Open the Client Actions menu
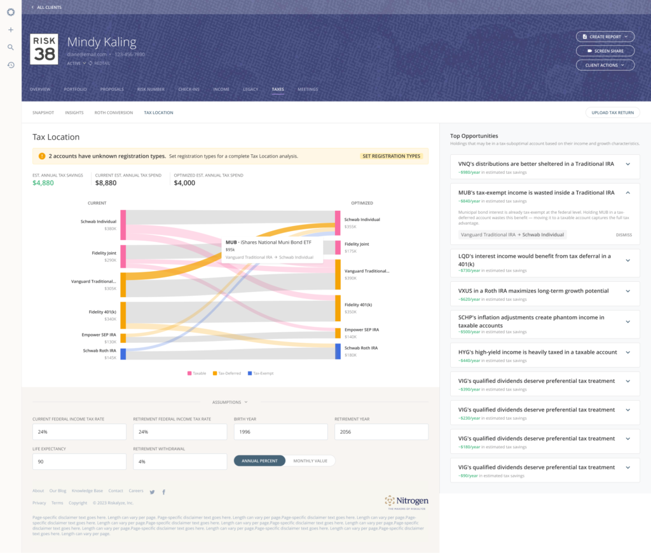 click(605, 65)
